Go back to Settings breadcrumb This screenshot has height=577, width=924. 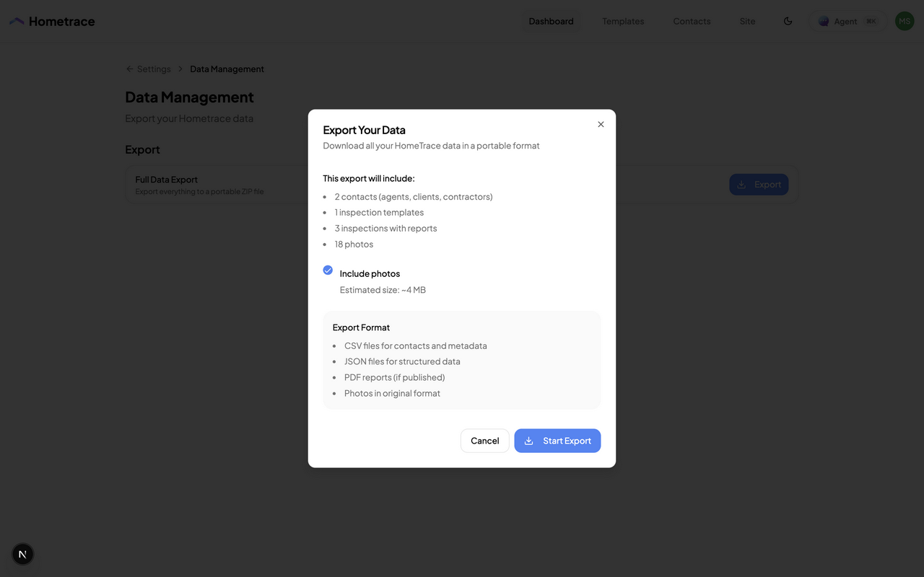point(148,69)
